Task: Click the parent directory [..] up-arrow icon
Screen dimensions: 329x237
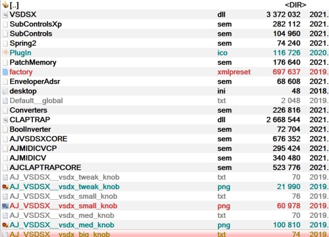Action: [x=5, y=5]
